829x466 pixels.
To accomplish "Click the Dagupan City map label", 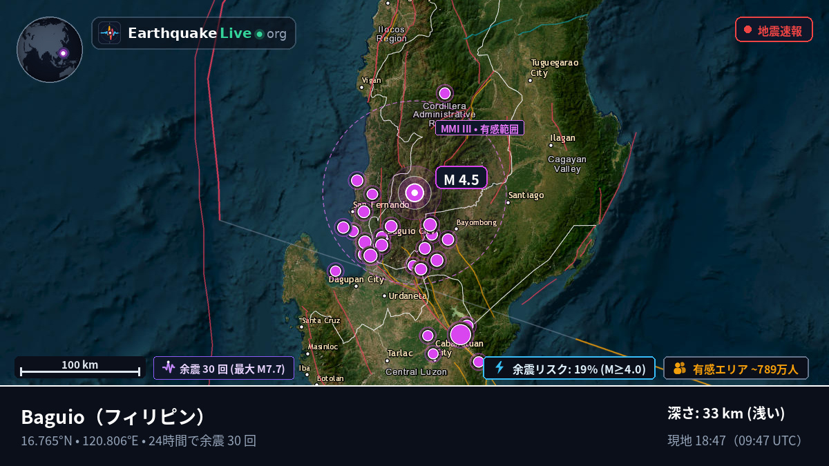I will (356, 280).
